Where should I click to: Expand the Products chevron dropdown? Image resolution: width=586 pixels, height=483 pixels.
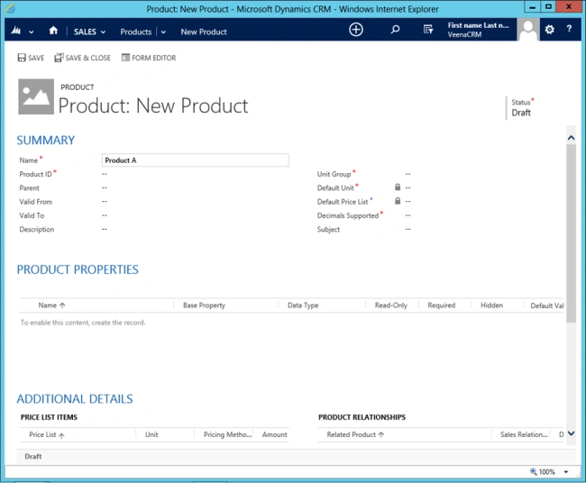tap(163, 32)
